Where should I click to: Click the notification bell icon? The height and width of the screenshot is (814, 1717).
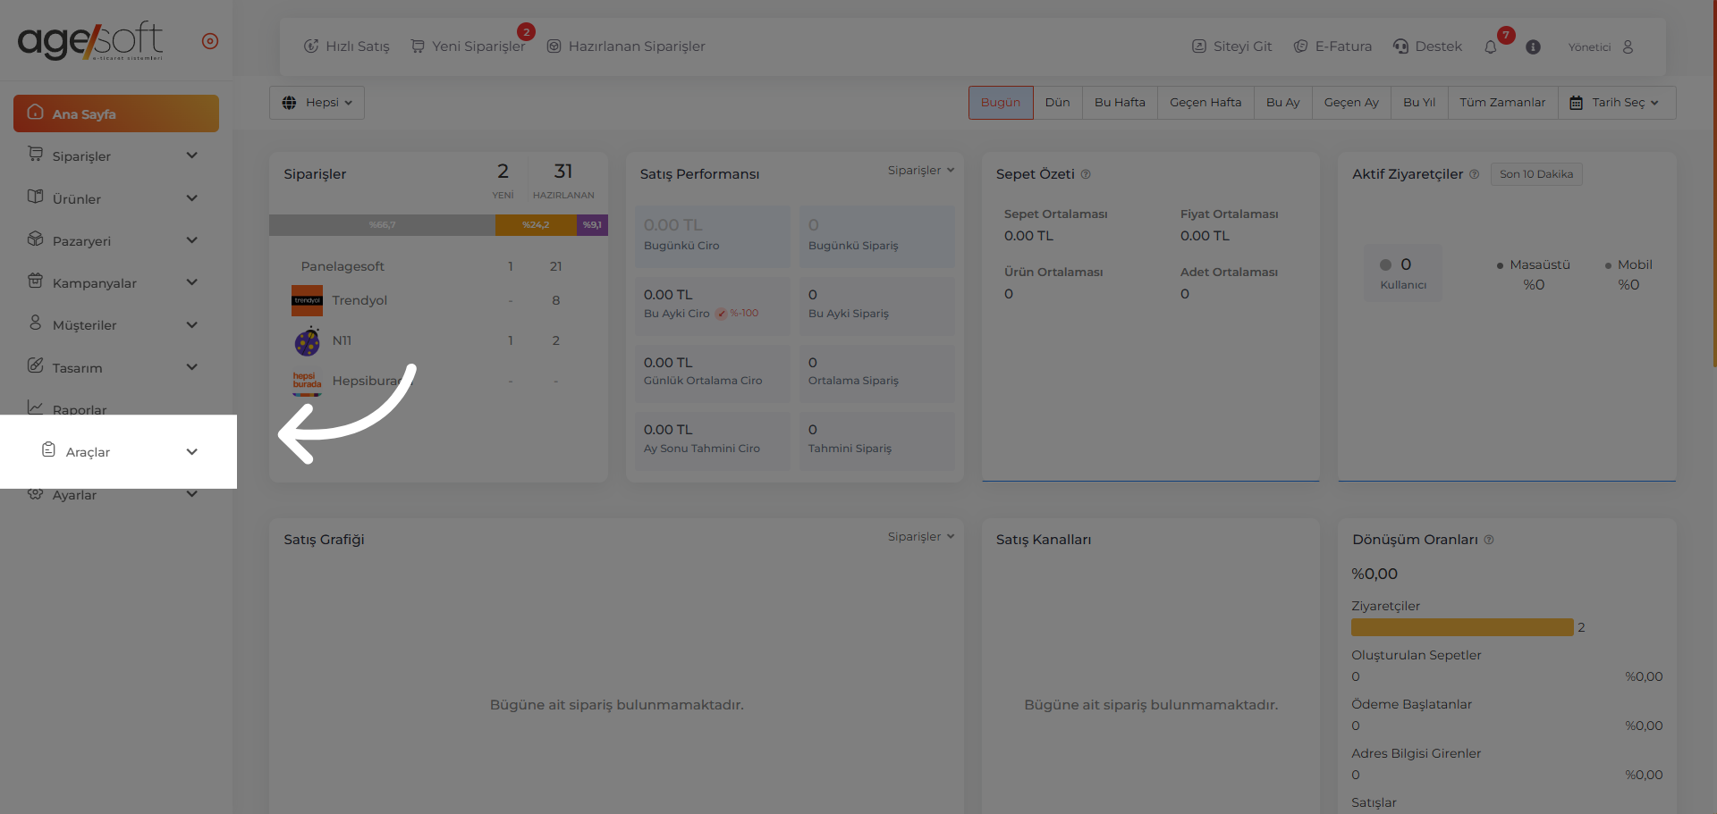point(1490,47)
